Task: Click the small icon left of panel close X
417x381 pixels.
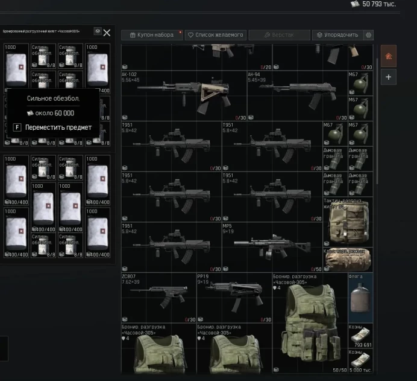Action: pyautogui.click(x=98, y=31)
